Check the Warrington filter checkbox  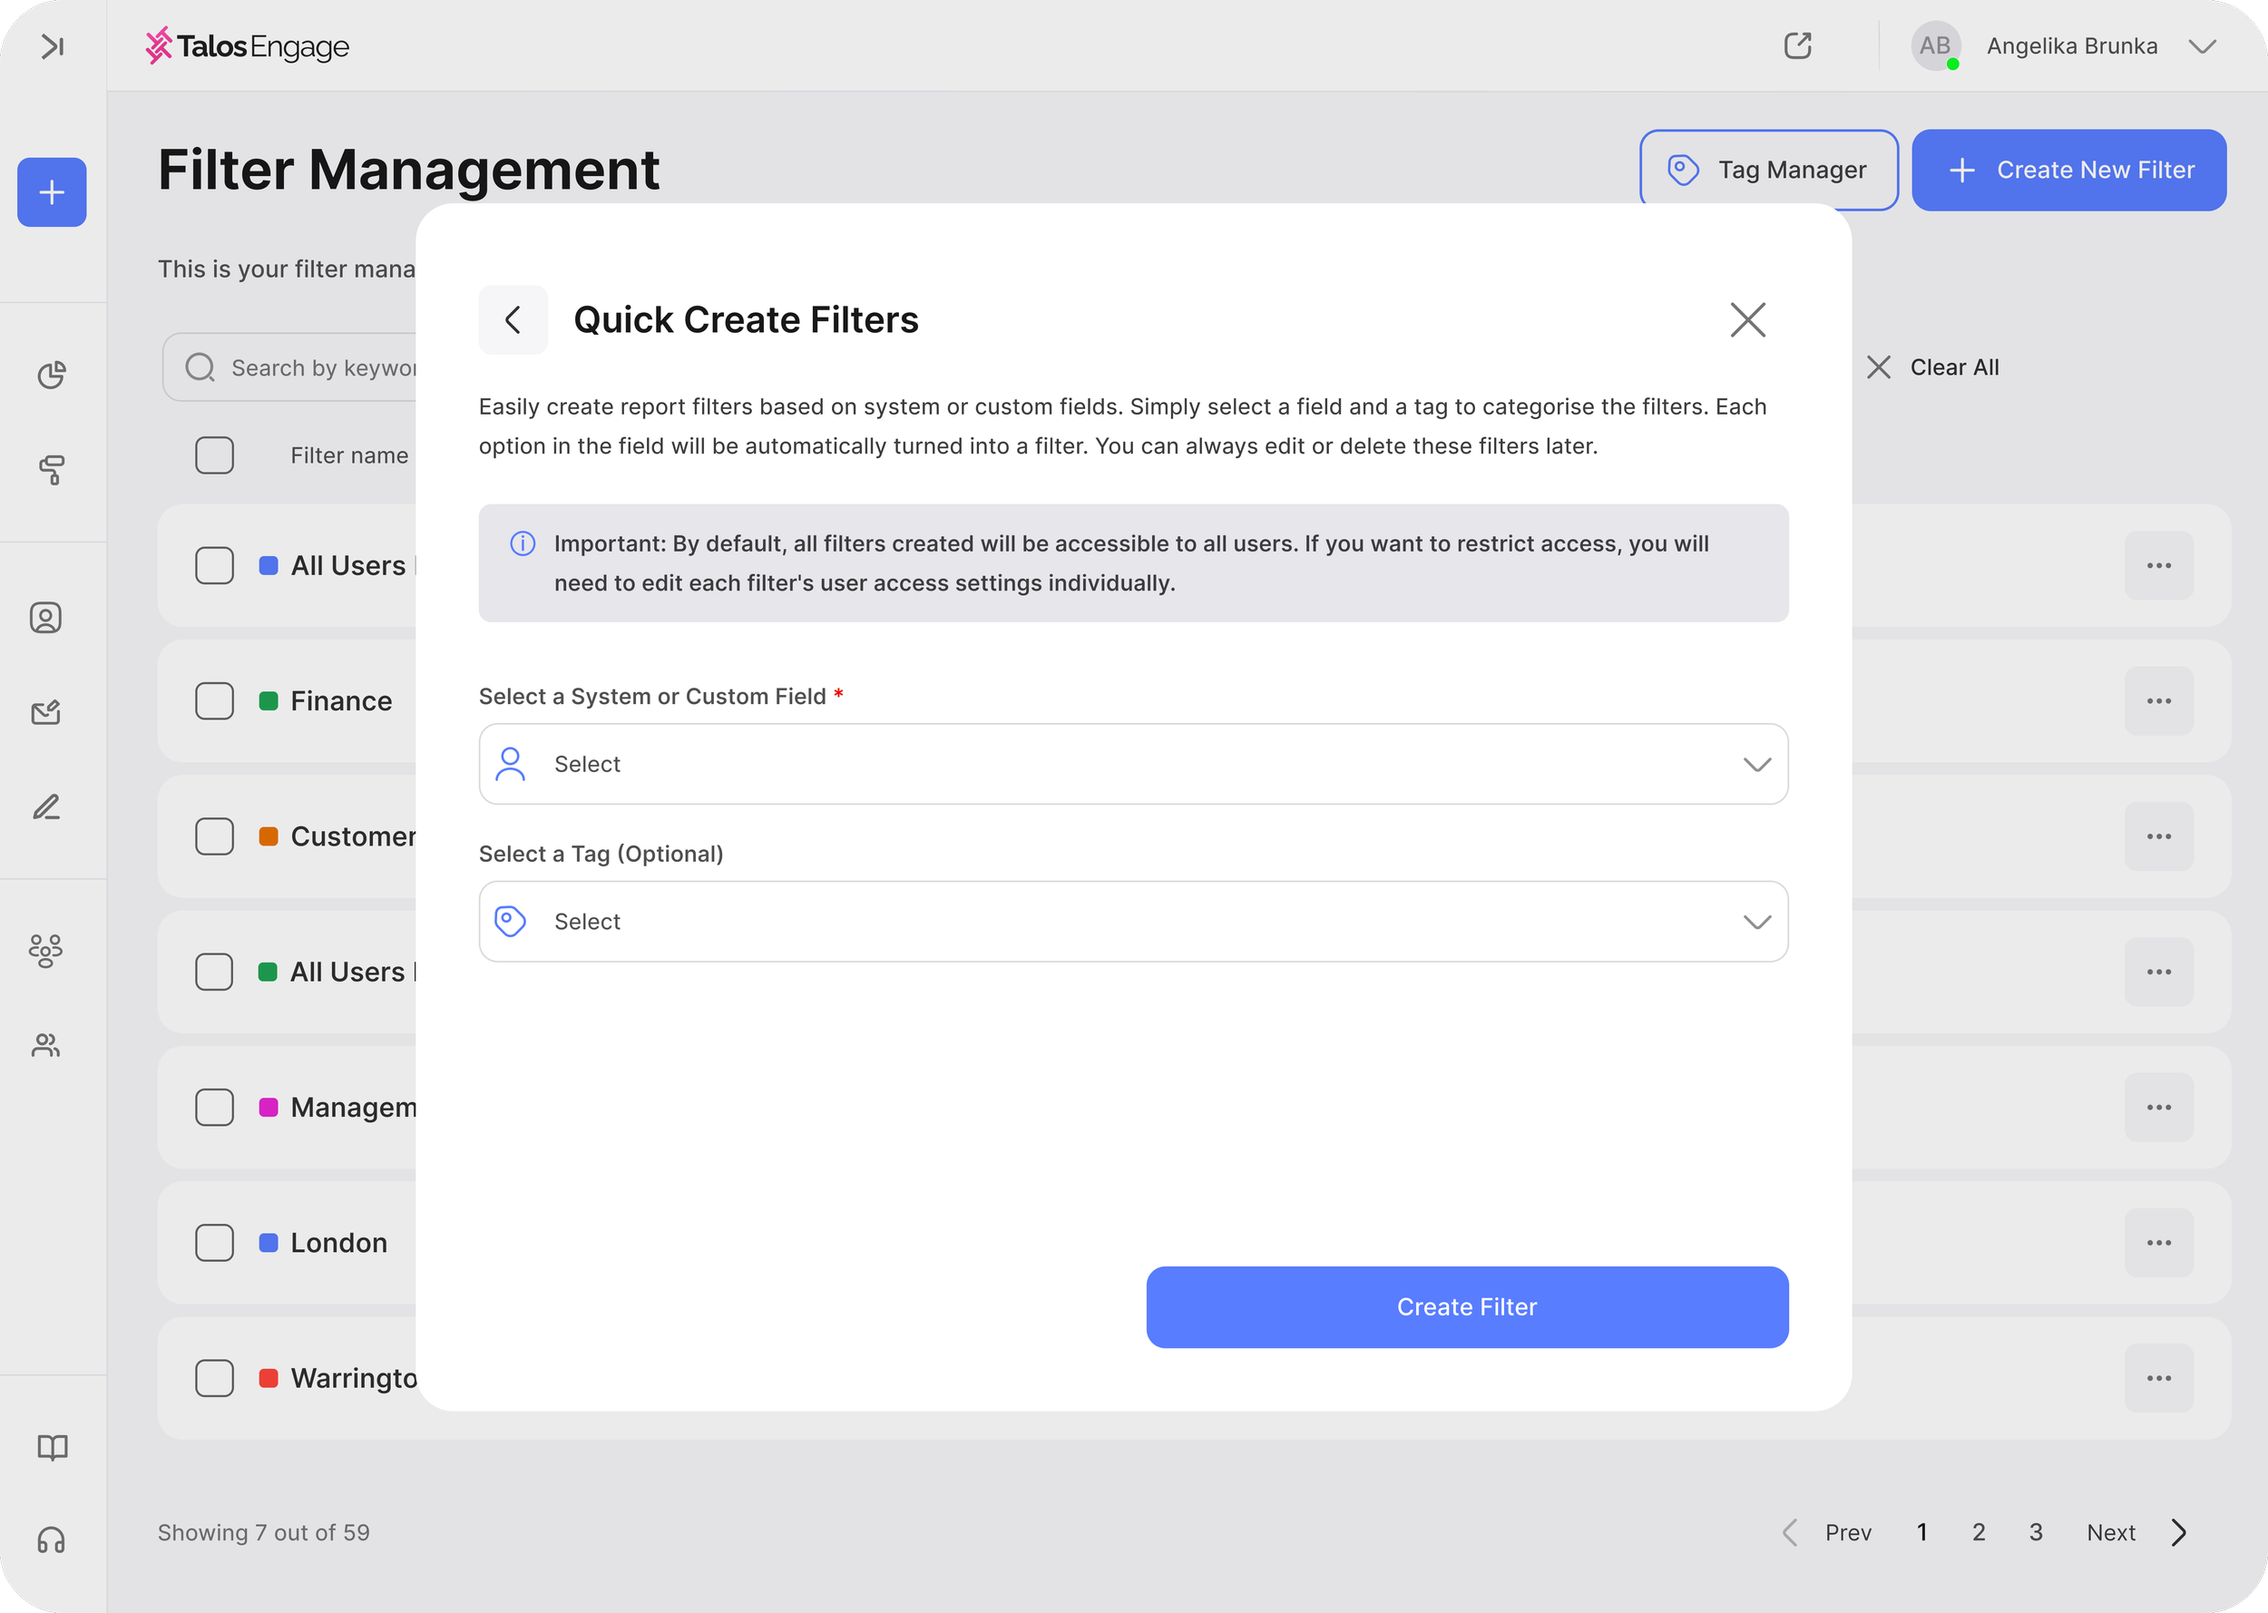coord(214,1378)
